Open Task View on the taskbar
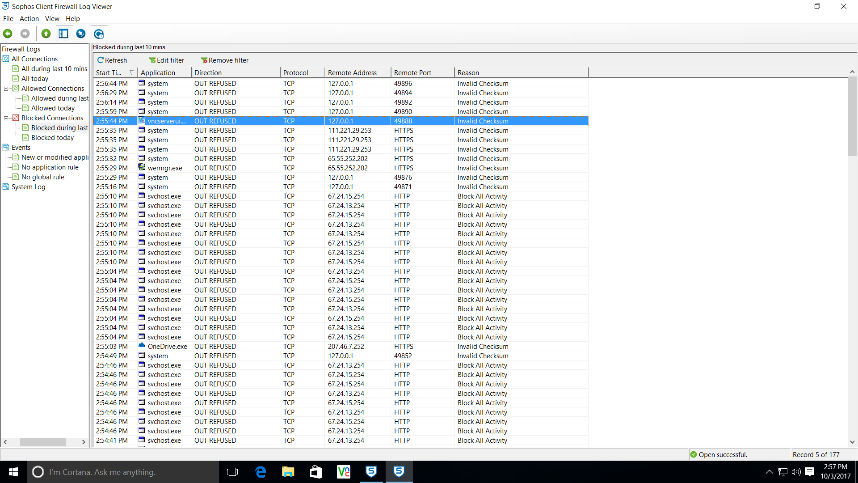The image size is (858, 483). [x=232, y=472]
